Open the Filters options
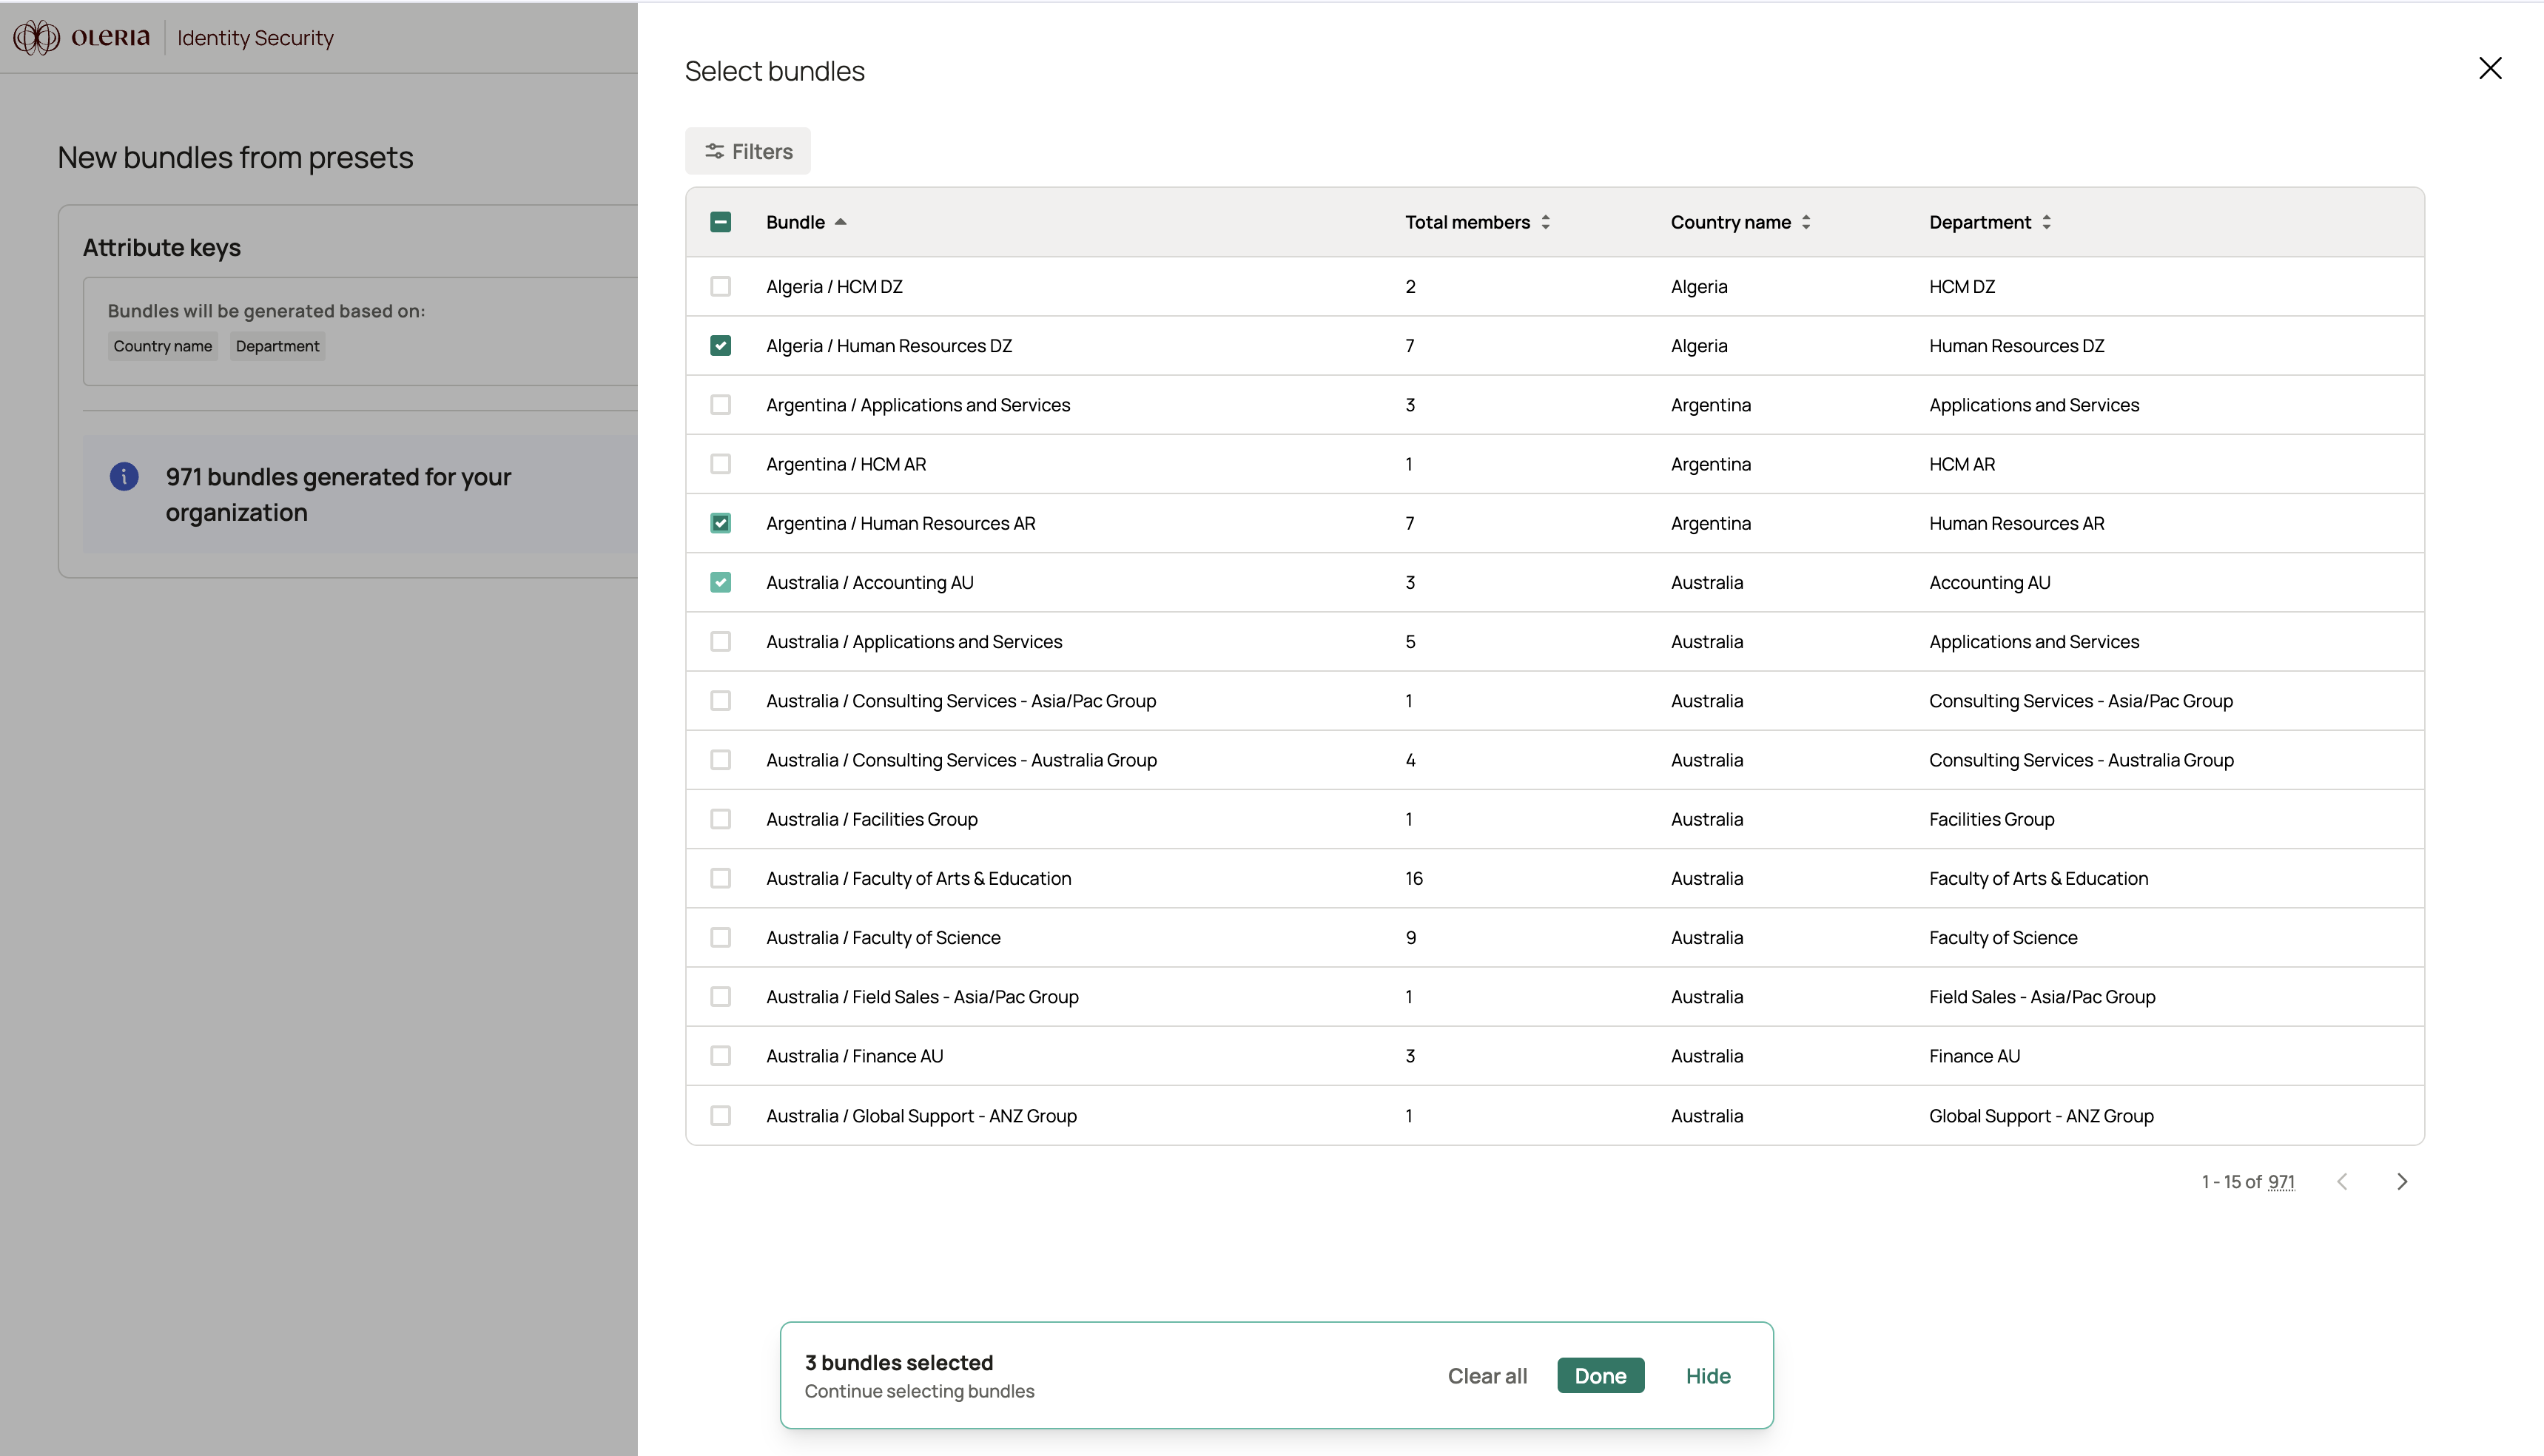Image resolution: width=2544 pixels, height=1456 pixels. pyautogui.click(x=748, y=151)
